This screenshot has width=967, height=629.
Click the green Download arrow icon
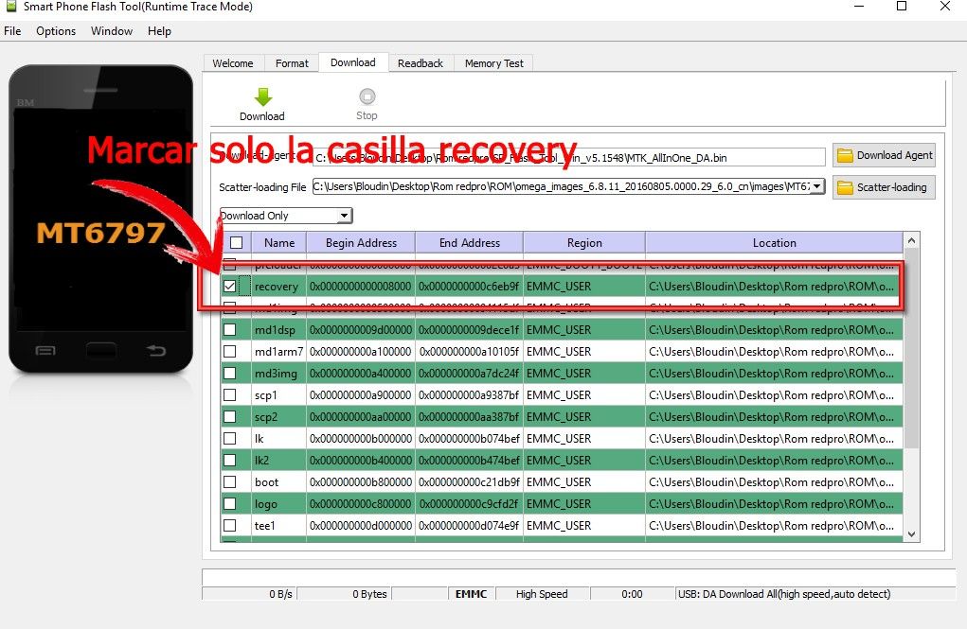(263, 96)
